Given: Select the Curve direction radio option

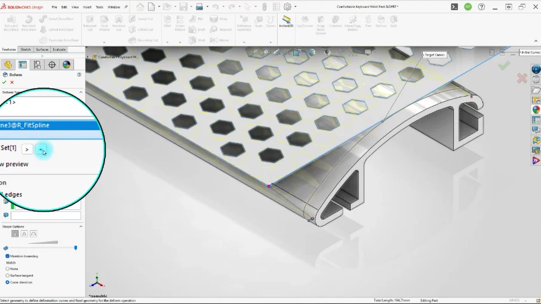Looking at the screenshot, I should [7, 283].
